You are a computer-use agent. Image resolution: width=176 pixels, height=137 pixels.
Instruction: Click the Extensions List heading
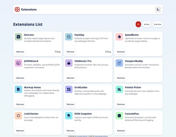[x=28, y=24]
